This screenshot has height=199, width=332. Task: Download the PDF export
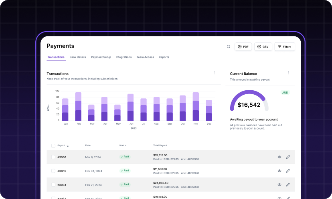[243, 47]
